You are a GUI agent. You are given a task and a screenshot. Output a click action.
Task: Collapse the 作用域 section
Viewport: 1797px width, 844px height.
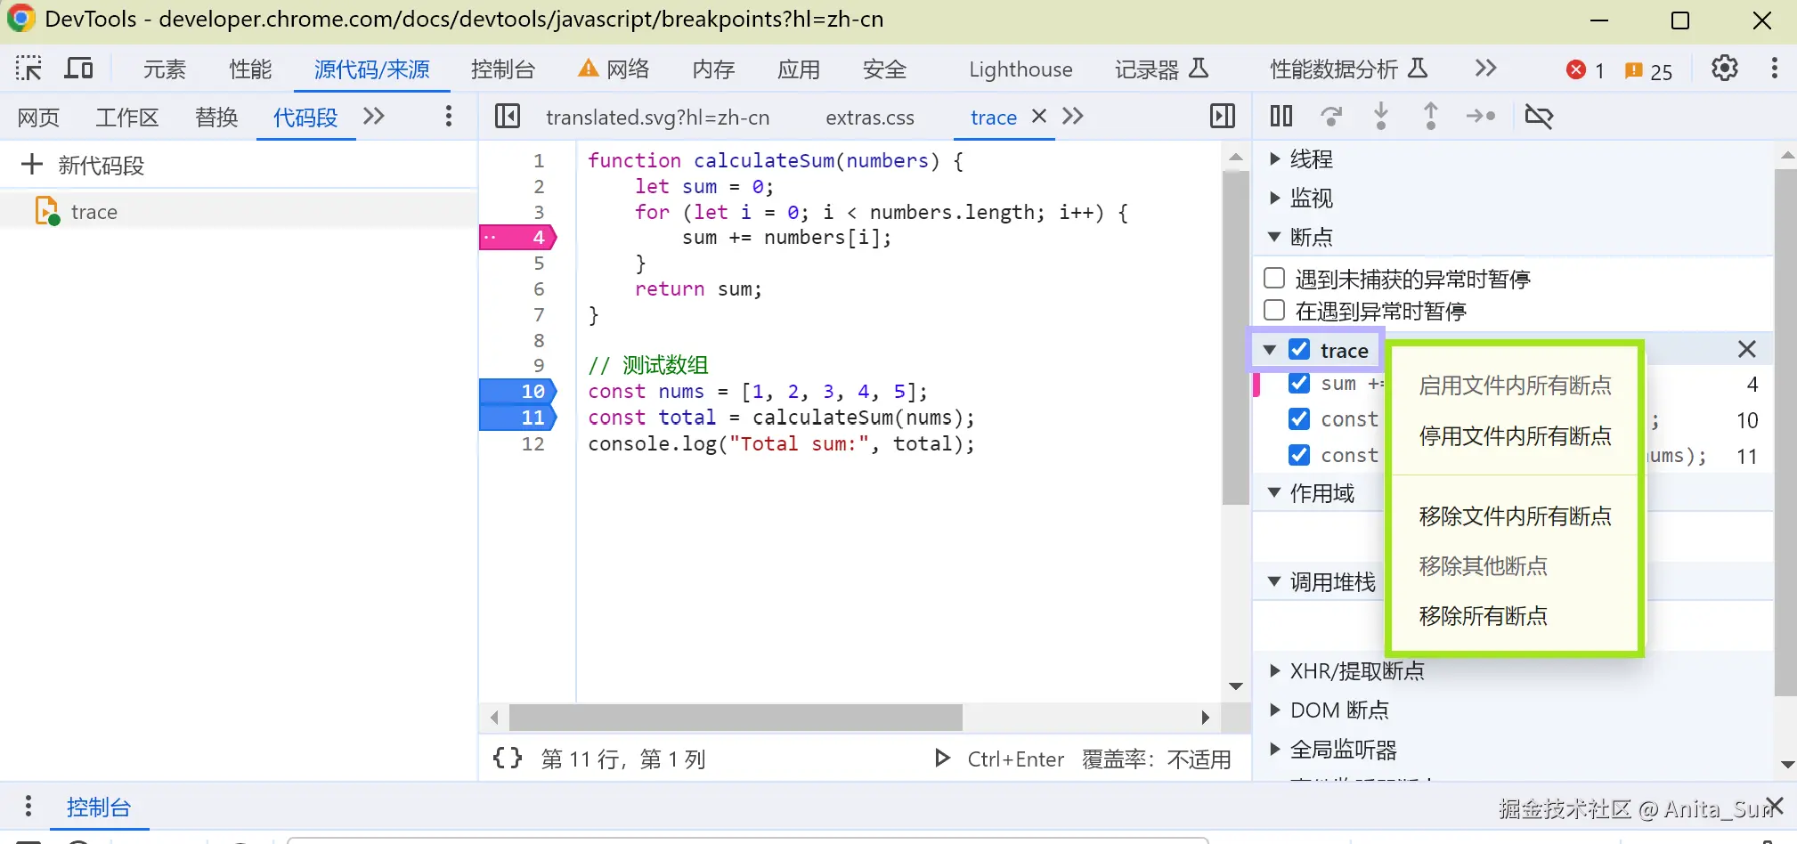pyautogui.click(x=1274, y=492)
